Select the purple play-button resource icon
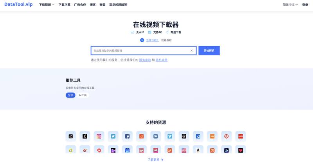 113,150
